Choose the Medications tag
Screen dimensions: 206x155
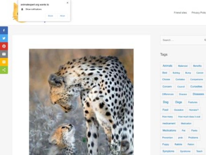tap(169, 131)
